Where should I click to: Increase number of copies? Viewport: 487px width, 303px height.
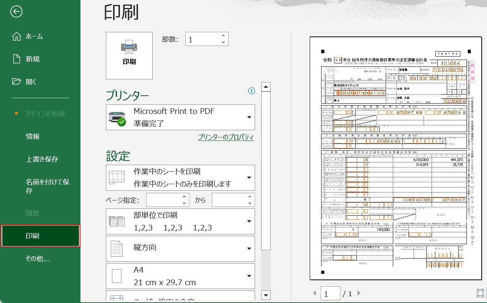(223, 36)
